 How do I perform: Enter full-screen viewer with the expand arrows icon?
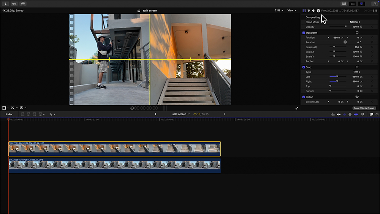tap(297, 108)
